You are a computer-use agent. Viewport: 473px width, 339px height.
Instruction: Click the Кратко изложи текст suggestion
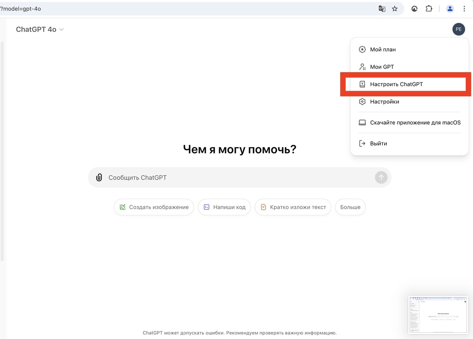pyautogui.click(x=293, y=207)
